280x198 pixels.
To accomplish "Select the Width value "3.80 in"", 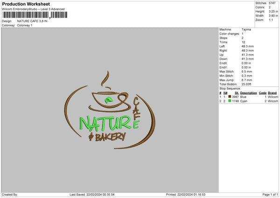I will coord(273,16).
